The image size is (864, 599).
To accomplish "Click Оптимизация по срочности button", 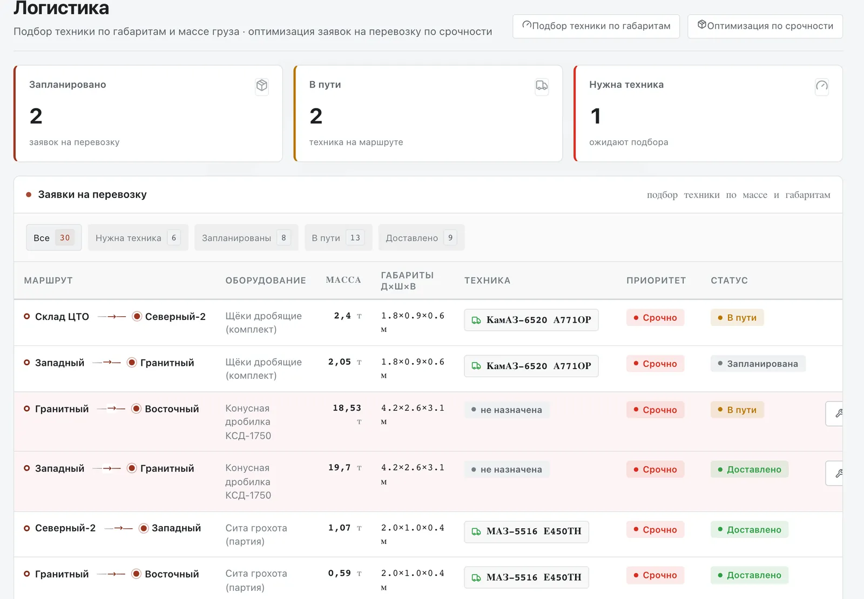I will click(765, 26).
